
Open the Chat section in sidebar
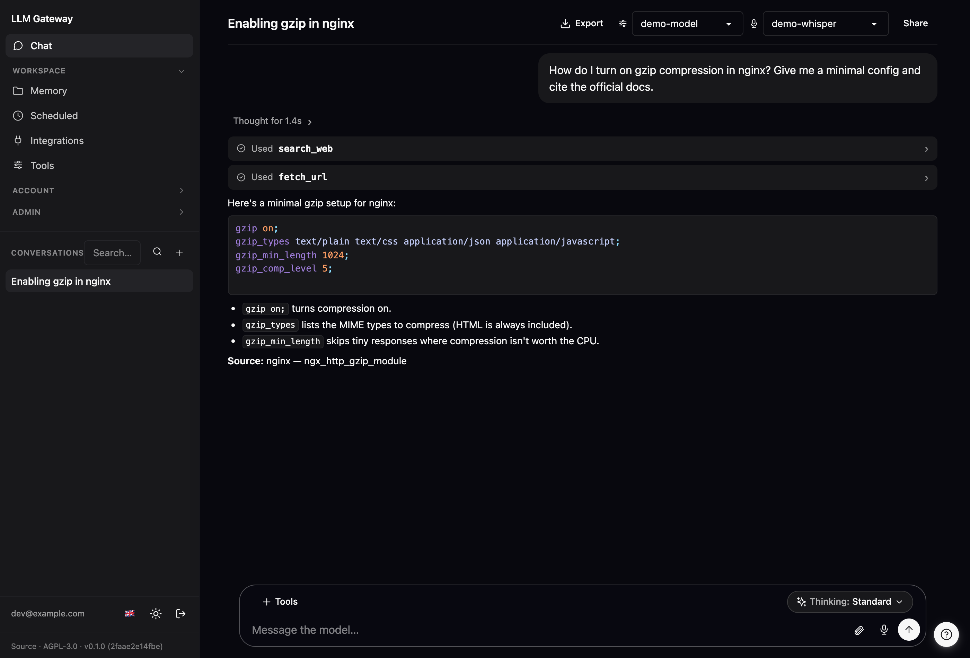[99, 46]
